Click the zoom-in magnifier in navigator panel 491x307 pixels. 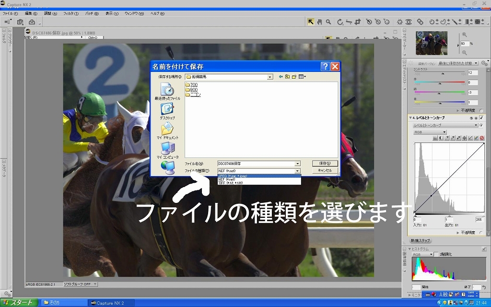tap(464, 35)
